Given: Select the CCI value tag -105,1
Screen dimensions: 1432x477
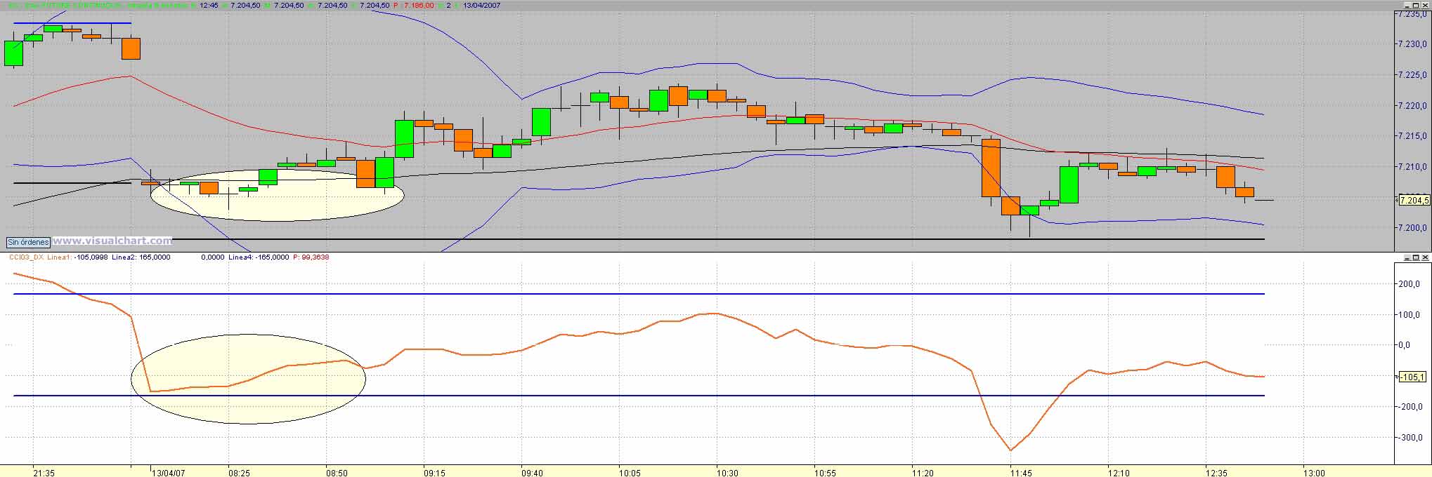Looking at the screenshot, I should [1412, 377].
